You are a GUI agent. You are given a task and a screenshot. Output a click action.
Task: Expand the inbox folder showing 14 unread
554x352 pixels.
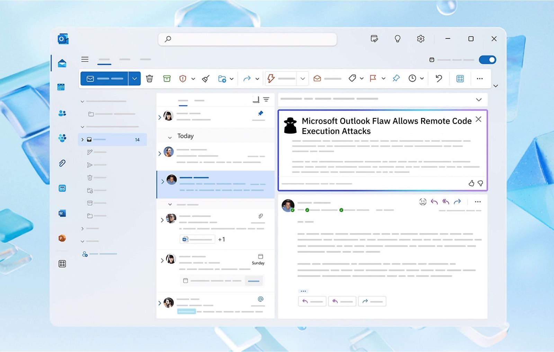82,139
